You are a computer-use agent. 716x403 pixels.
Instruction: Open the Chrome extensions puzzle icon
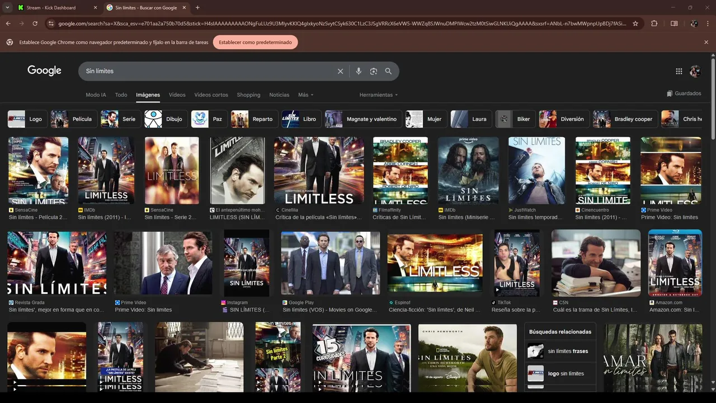point(654,24)
